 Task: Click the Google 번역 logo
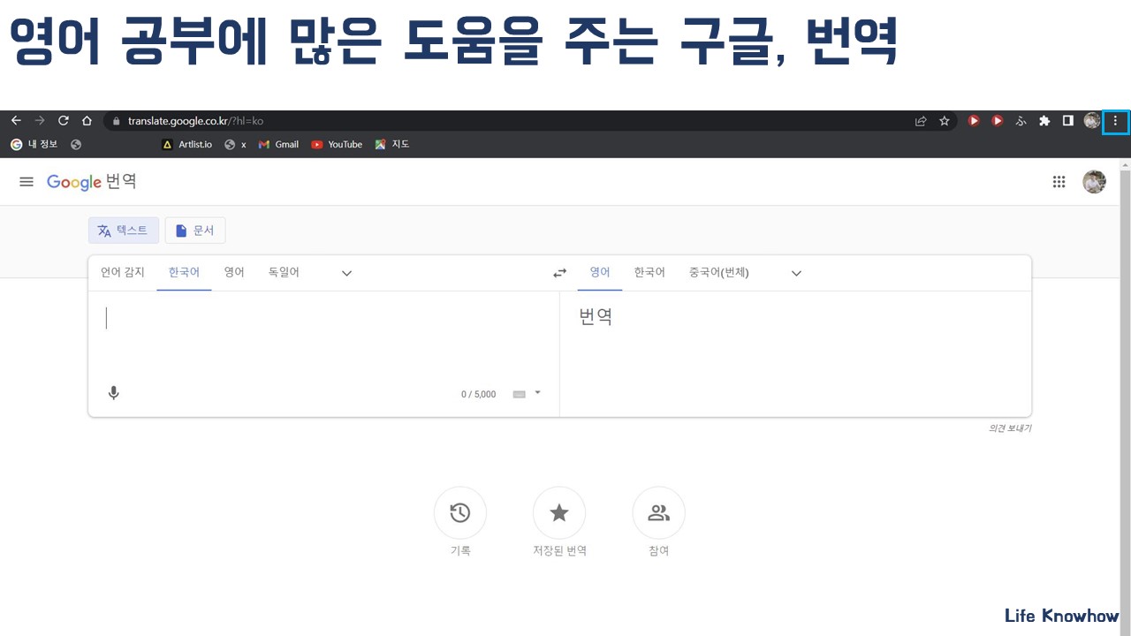[x=92, y=182]
